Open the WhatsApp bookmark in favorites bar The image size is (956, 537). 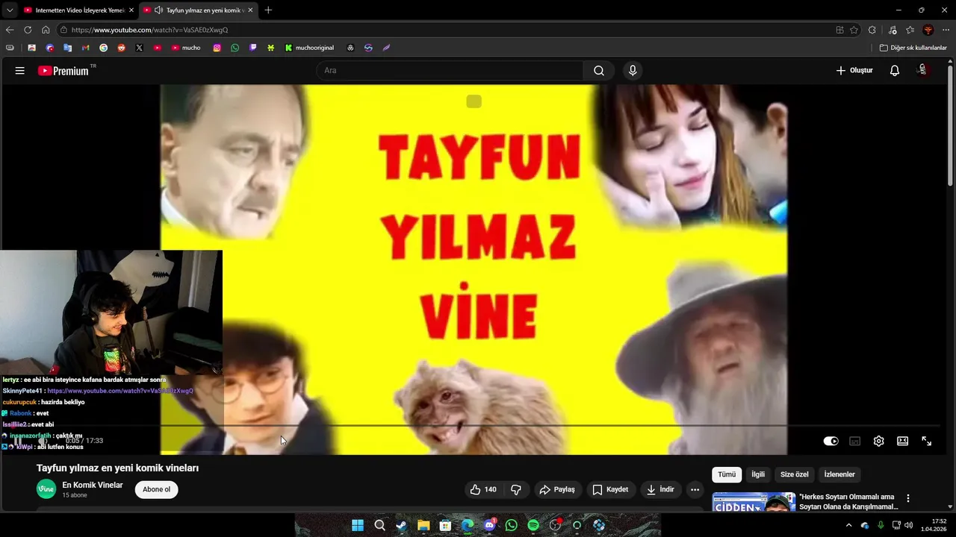[x=235, y=48]
